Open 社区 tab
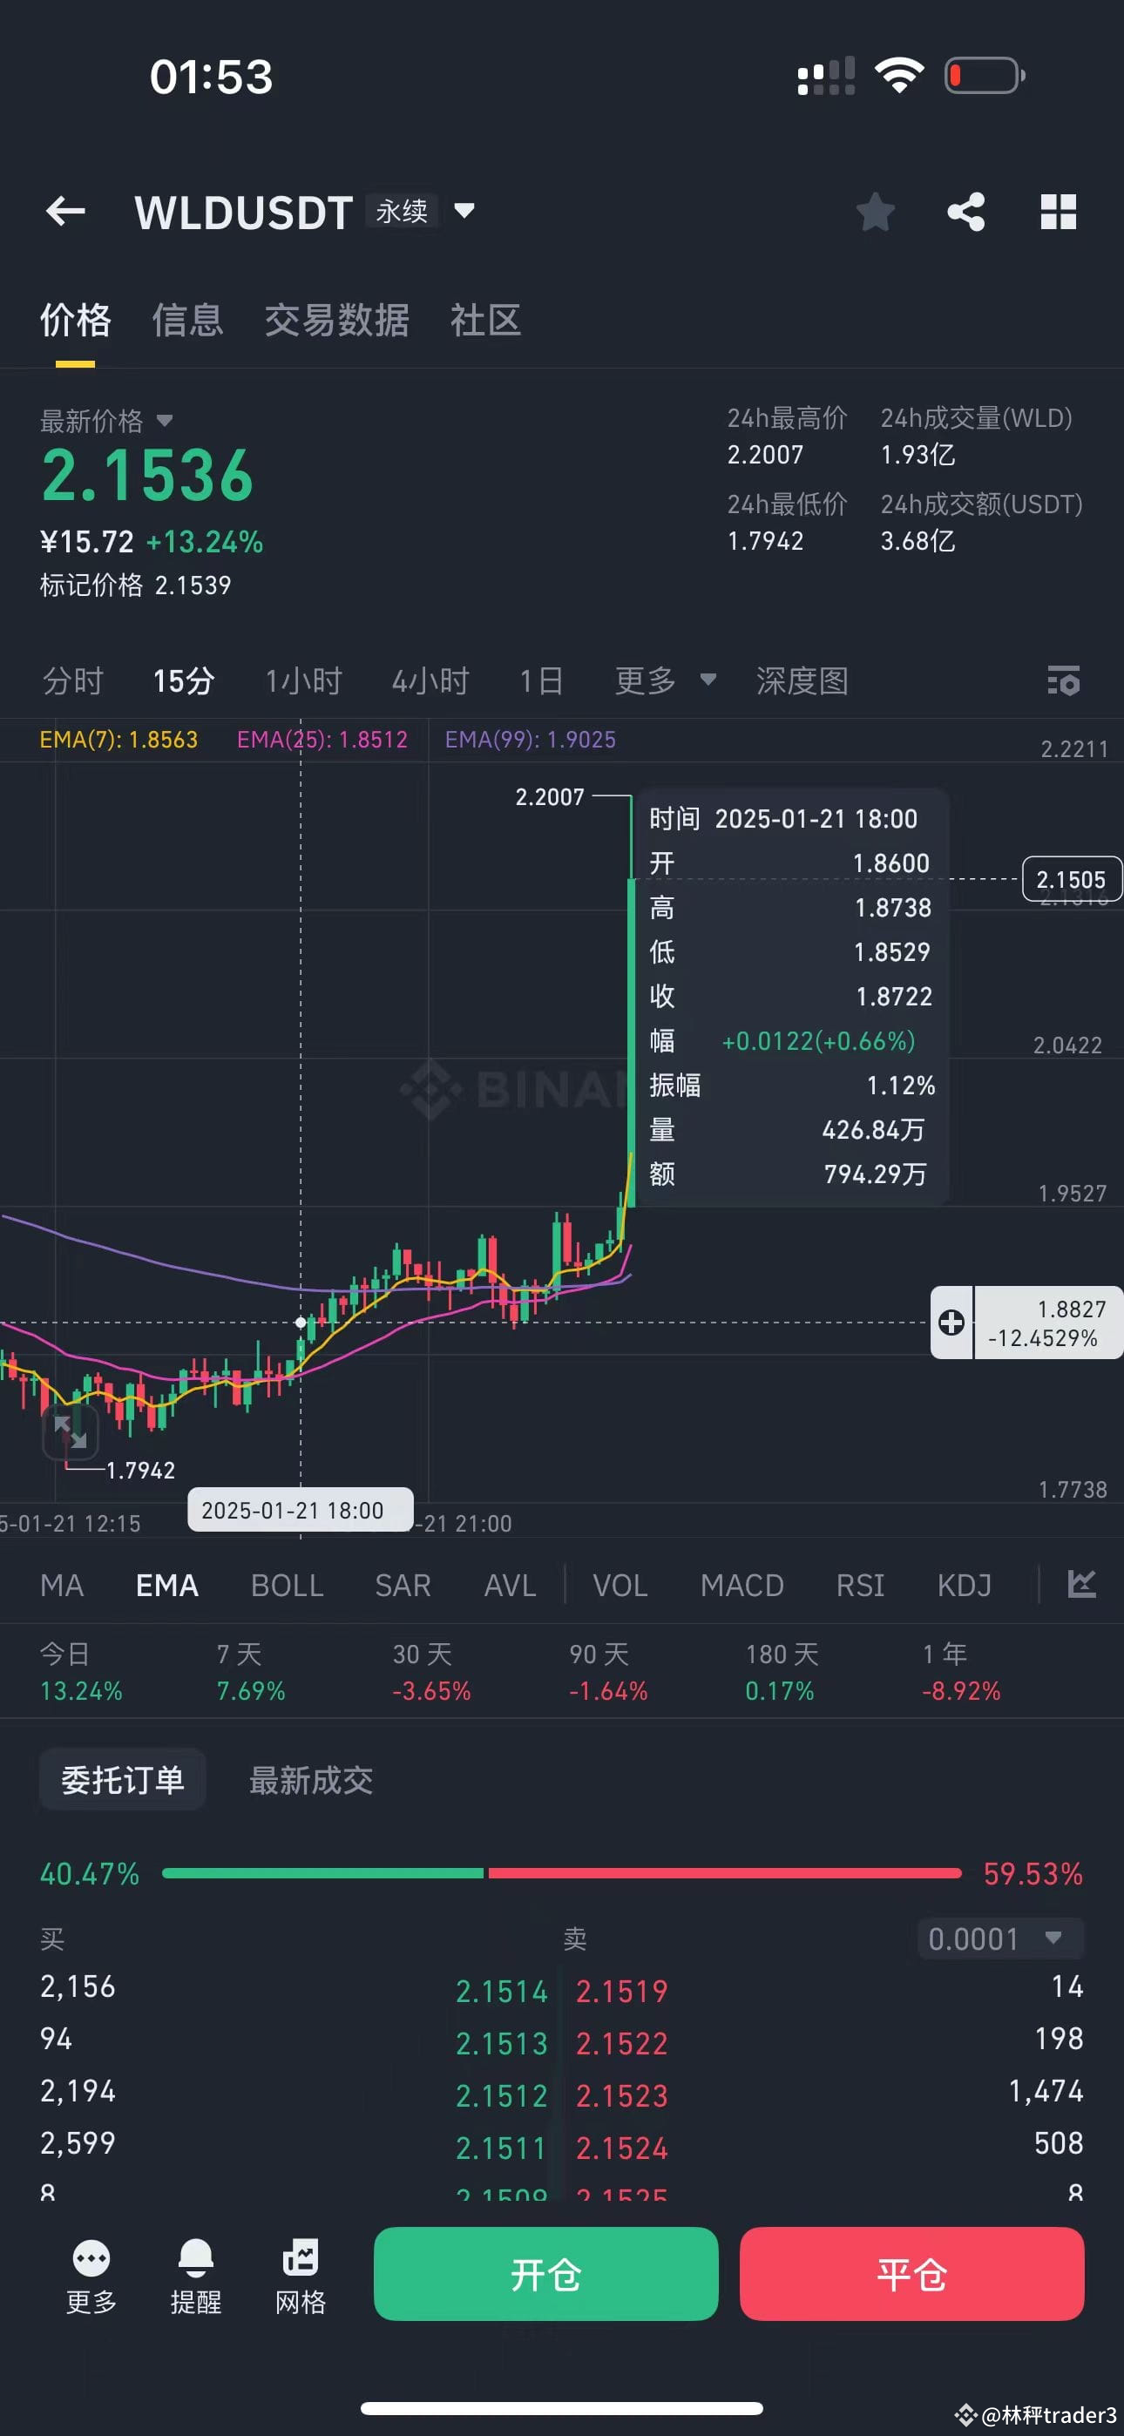Viewport: 1124px width, 2436px height. [x=485, y=320]
